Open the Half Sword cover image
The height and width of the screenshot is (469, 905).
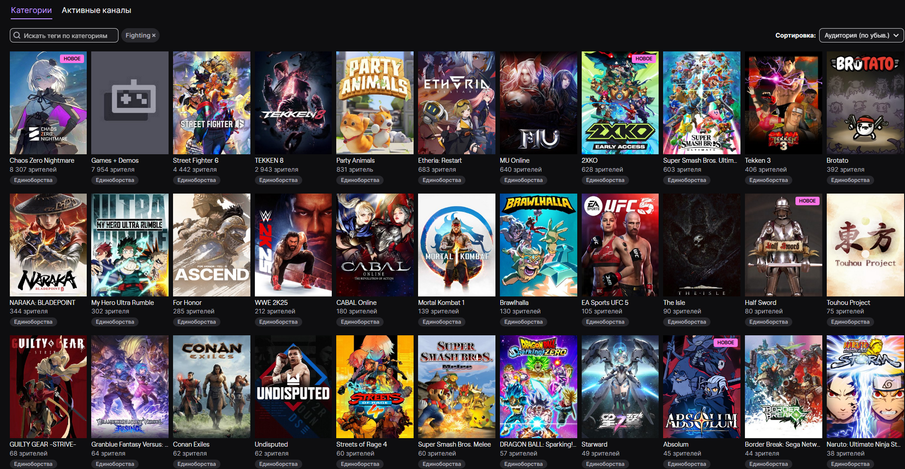coord(783,245)
